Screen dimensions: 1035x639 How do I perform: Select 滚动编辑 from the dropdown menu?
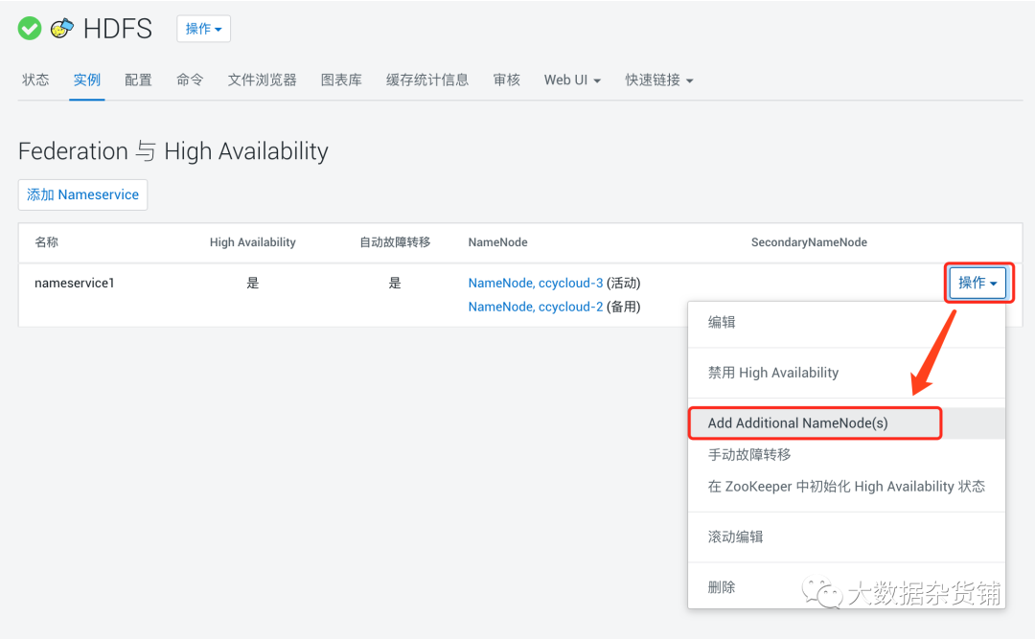pos(846,536)
